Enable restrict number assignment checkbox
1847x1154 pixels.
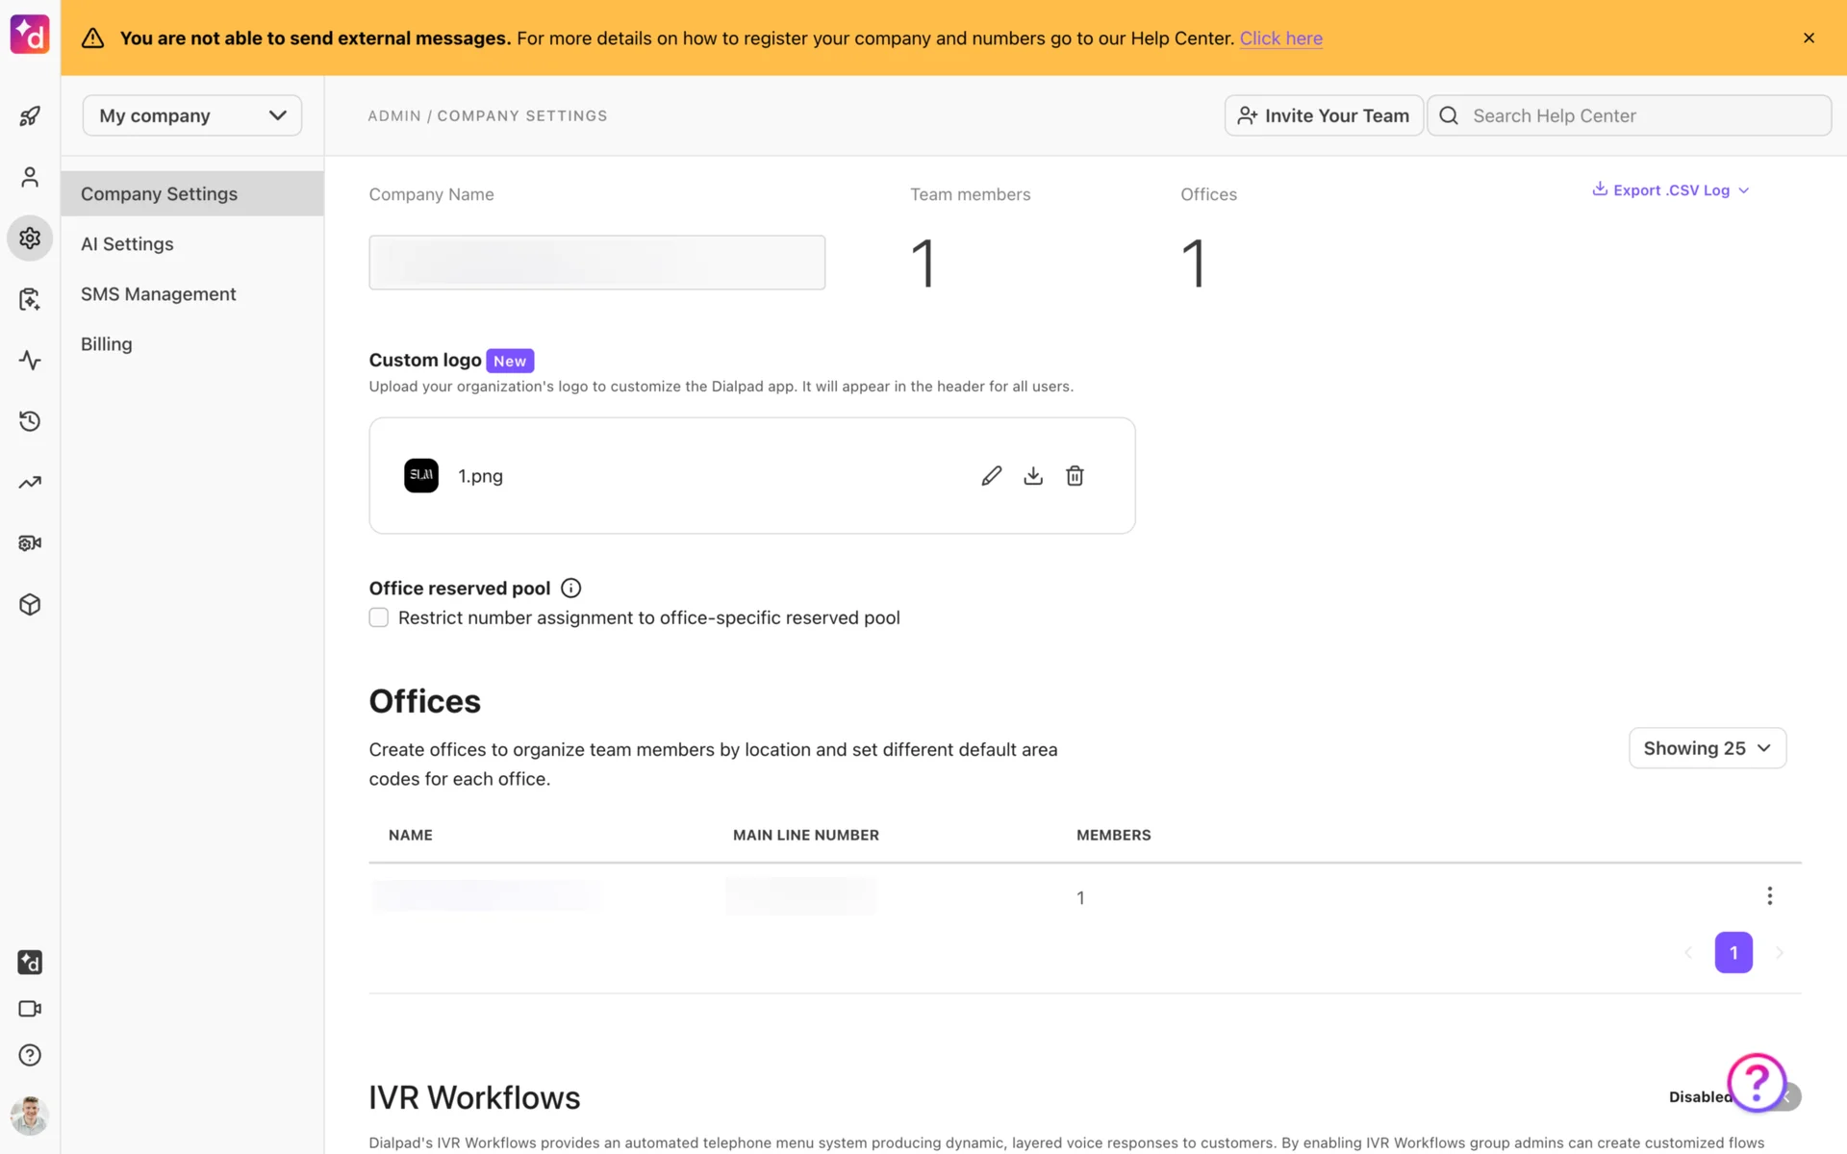[x=379, y=617]
